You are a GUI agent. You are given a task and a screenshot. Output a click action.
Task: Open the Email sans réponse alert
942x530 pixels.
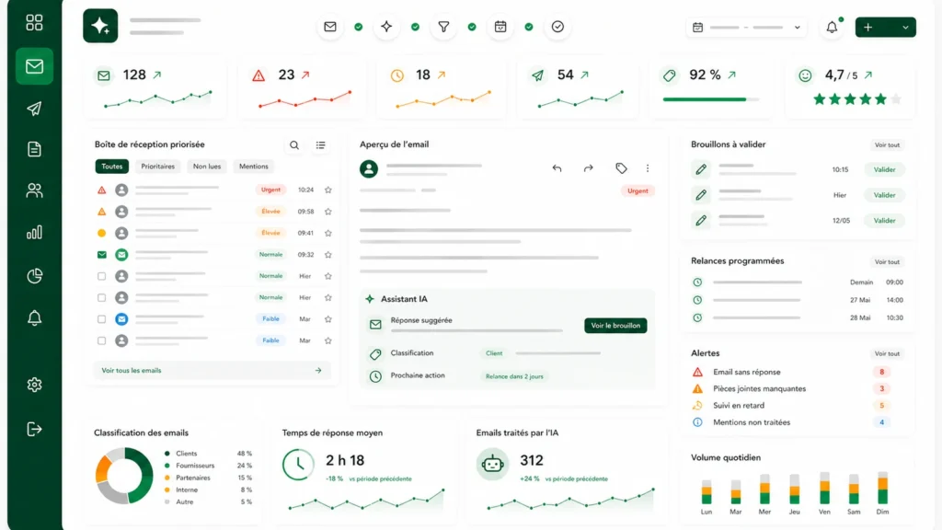tap(792, 372)
